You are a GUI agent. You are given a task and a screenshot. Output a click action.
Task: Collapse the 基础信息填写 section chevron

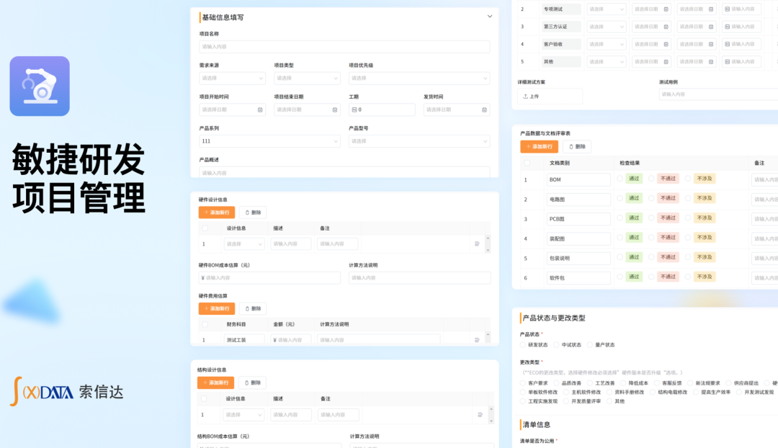pyautogui.click(x=490, y=16)
